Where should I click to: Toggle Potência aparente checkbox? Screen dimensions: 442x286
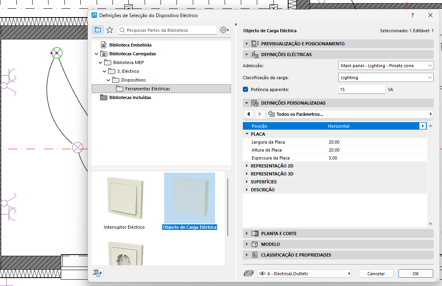coord(246,89)
